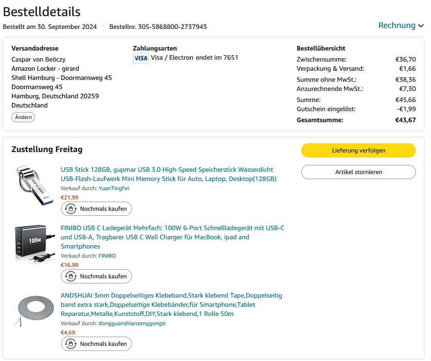431x361 pixels.
Task: Visit the FINIBO seller link
Action: coord(107,256)
